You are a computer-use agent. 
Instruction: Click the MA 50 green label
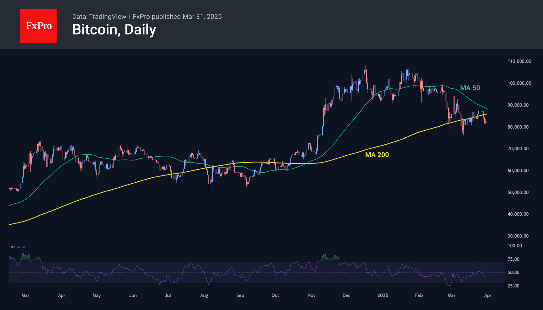pos(470,88)
